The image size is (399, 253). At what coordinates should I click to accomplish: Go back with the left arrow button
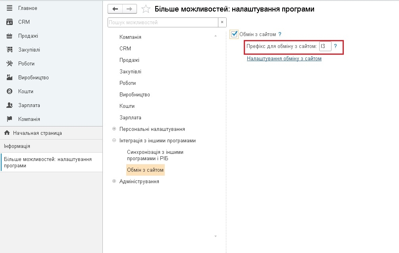pyautogui.click(x=115, y=9)
